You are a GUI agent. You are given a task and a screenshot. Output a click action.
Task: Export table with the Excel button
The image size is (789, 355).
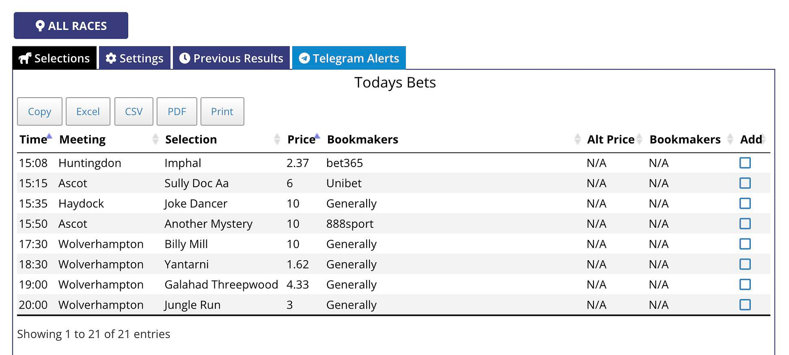88,111
